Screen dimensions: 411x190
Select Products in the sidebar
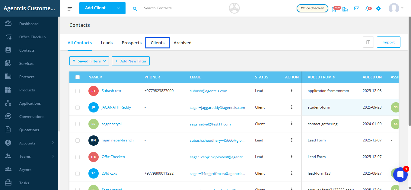[x=27, y=90]
